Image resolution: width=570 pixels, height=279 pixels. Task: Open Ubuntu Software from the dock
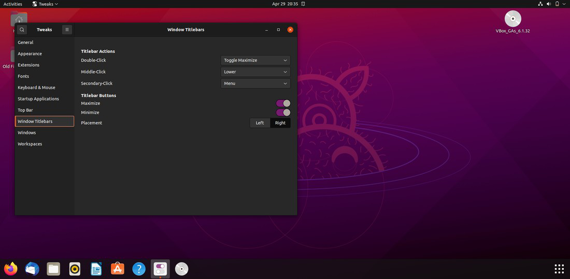pyautogui.click(x=118, y=269)
